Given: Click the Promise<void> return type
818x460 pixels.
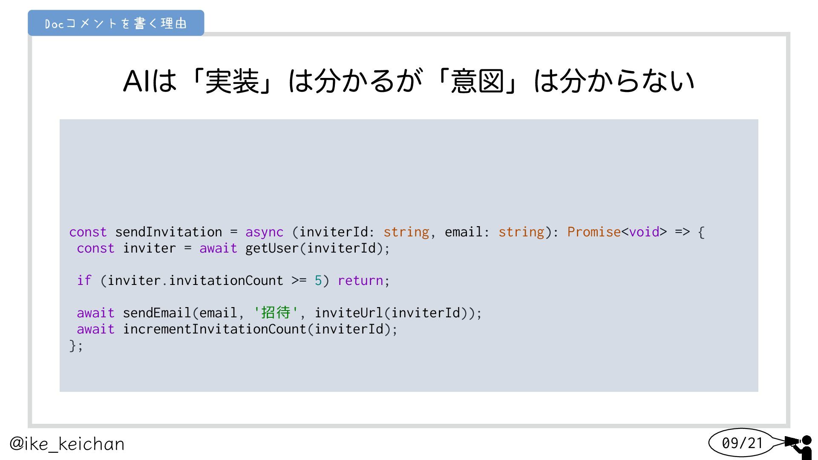Looking at the screenshot, I should click(x=616, y=232).
